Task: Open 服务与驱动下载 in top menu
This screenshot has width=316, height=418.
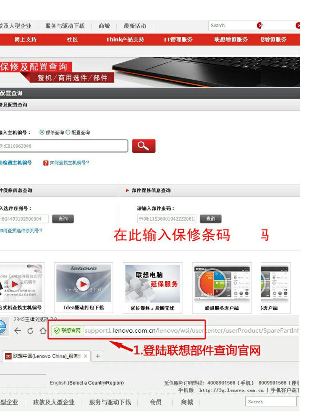Action: (x=65, y=26)
